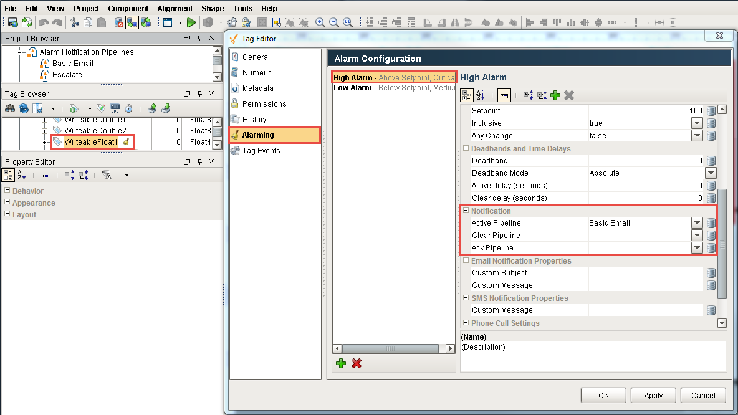The image size is (738, 415).
Task: Confirm changes with the OK button
Action: 603,395
